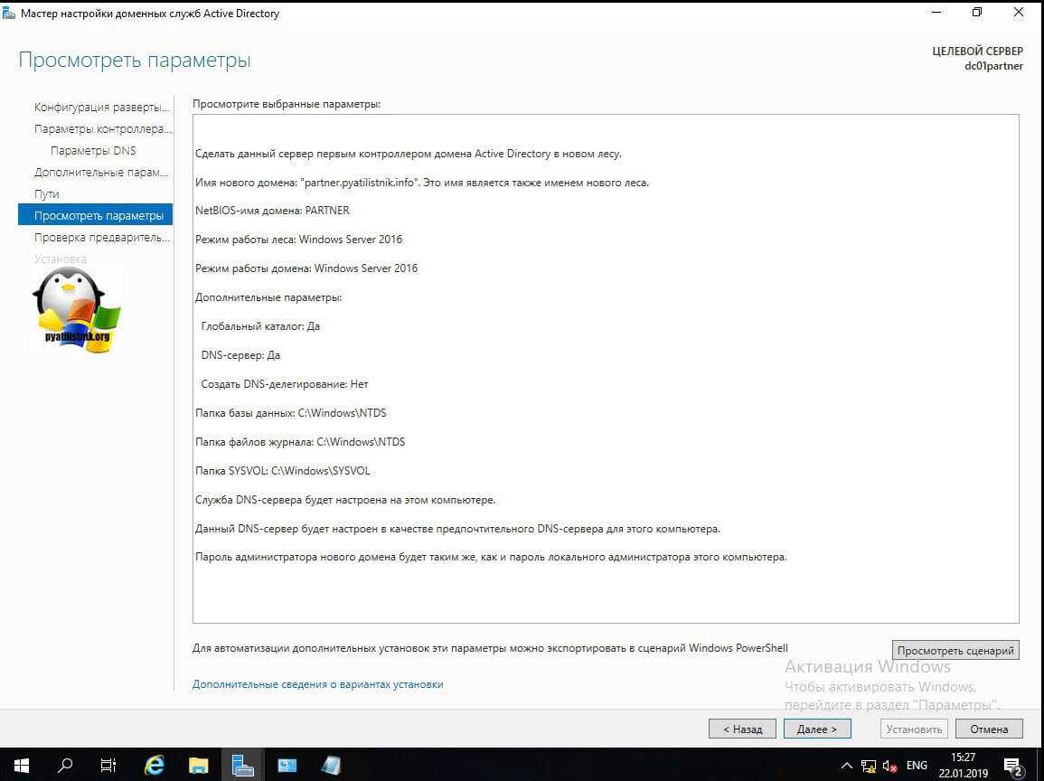The image size is (1044, 781).
Task: Open clock showing 15:27 22.01.2019
Action: click(963, 766)
